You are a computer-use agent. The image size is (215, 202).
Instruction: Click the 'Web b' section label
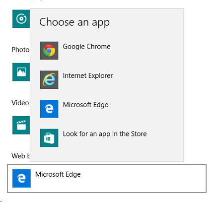point(21,156)
